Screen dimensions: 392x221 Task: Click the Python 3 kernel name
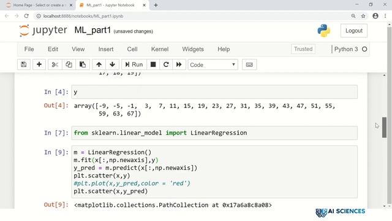click(x=346, y=49)
